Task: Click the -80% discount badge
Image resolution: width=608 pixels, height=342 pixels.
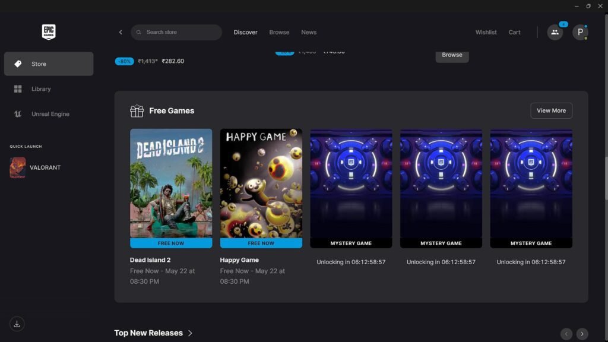Action: 124,61
